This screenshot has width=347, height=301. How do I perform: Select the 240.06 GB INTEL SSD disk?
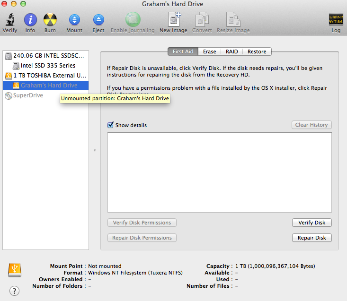pyautogui.click(x=45, y=56)
